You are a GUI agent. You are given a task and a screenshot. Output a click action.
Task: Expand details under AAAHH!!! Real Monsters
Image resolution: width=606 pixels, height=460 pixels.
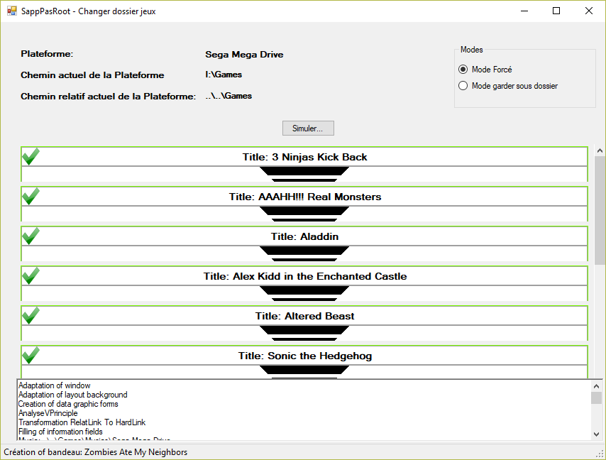point(304,211)
